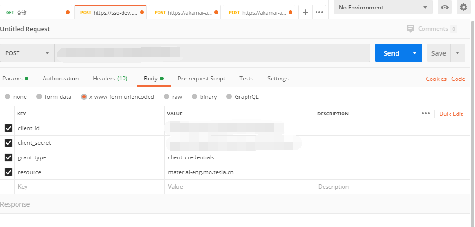The height and width of the screenshot is (227, 475).
Task: Expand the Save options dropdown arrow
Action: point(457,53)
